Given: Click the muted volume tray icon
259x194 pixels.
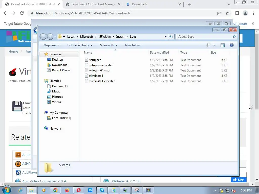Looking at the screenshot, I should (x=233, y=191).
